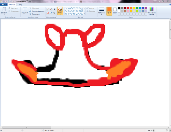Open Изменение цветов edit colors dialog

coord(151,11)
